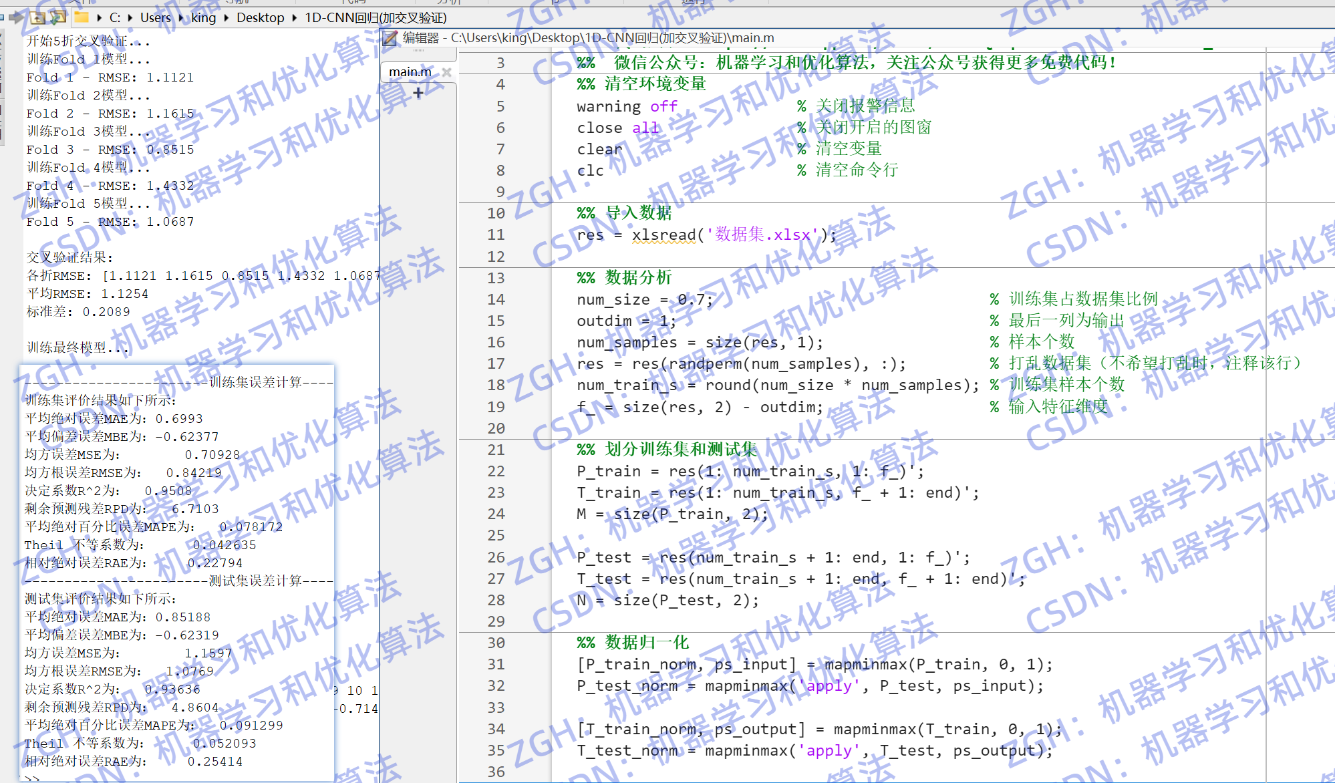Close the main.m editor tab
1335x783 pixels.
tap(446, 72)
